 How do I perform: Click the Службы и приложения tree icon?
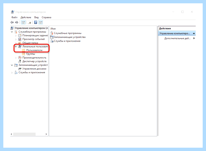coord(16,73)
